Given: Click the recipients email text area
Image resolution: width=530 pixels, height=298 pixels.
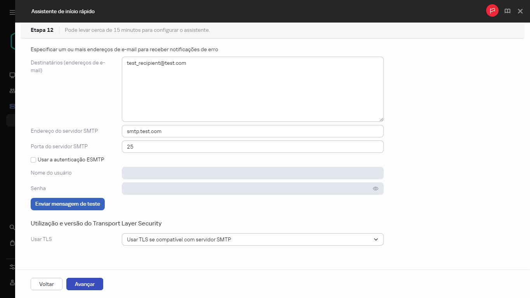Looking at the screenshot, I should [x=252, y=89].
